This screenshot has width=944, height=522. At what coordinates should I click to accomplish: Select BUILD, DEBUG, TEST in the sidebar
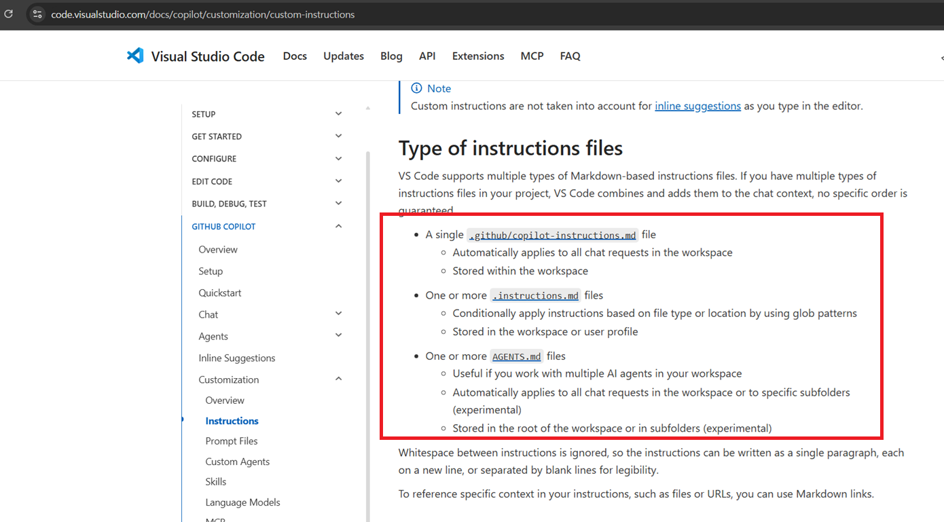click(x=229, y=204)
